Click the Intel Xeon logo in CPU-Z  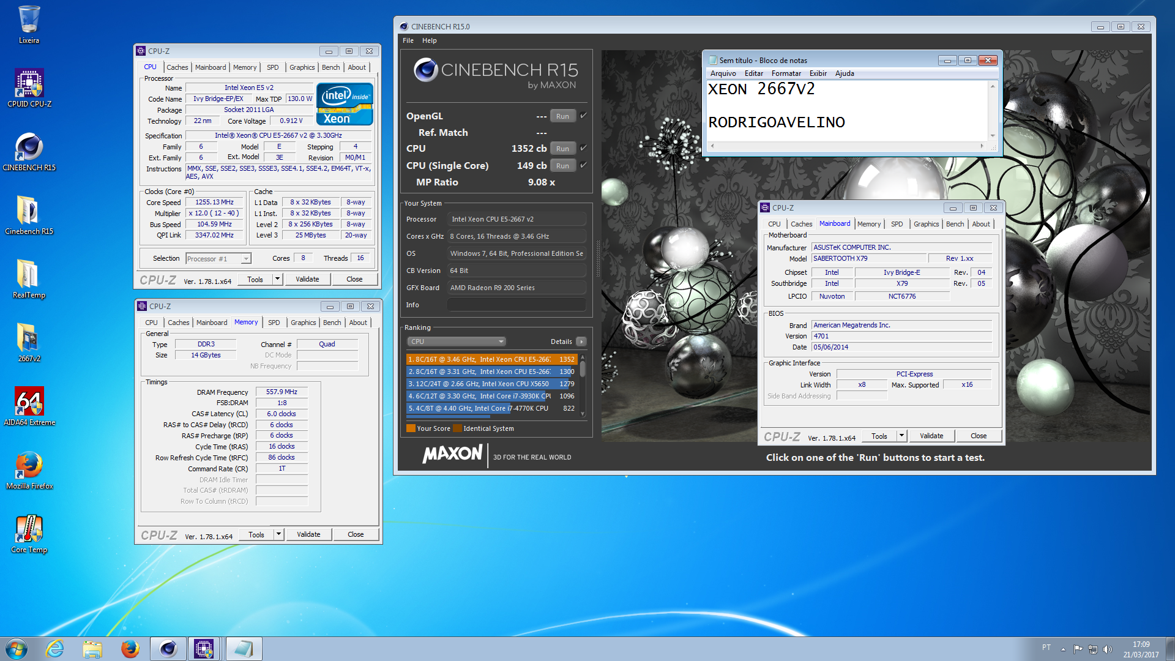pyautogui.click(x=345, y=104)
